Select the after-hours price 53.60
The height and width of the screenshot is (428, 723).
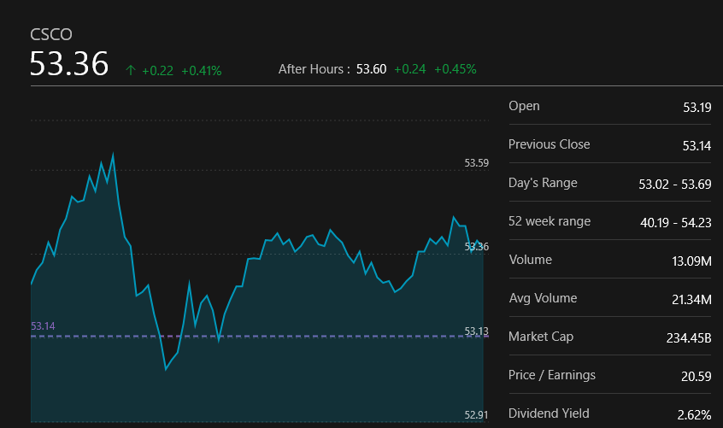point(371,69)
